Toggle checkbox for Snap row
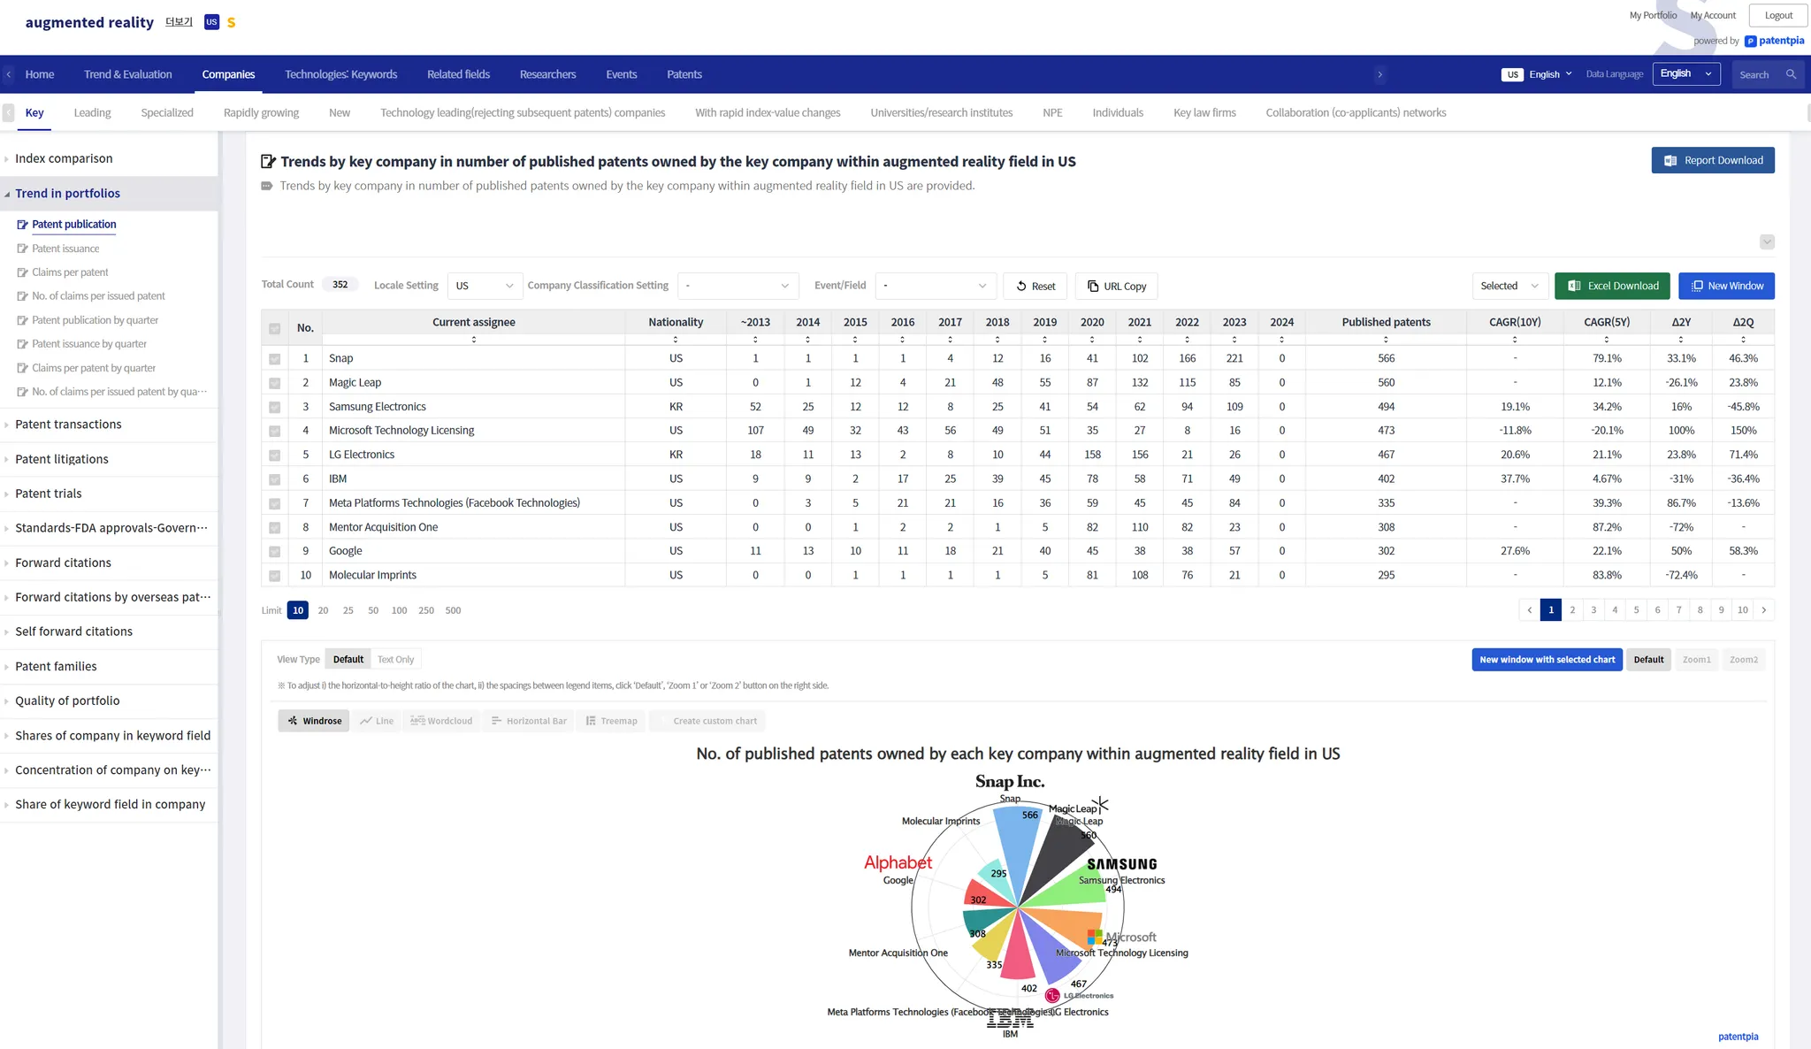This screenshot has height=1049, width=1811. (x=275, y=359)
